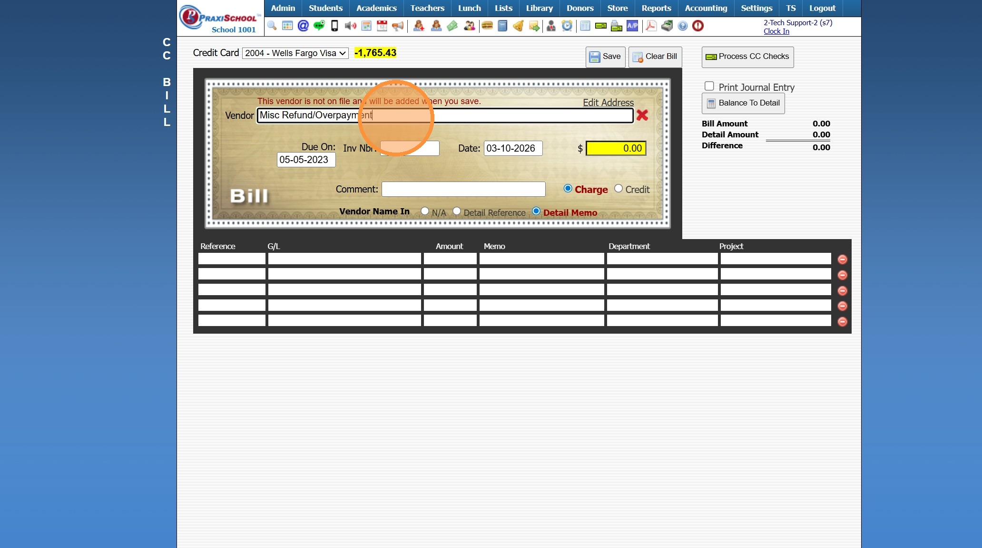Screen dimensions: 982x548
Task: Click the alarm clock icon
Action: tap(567, 26)
